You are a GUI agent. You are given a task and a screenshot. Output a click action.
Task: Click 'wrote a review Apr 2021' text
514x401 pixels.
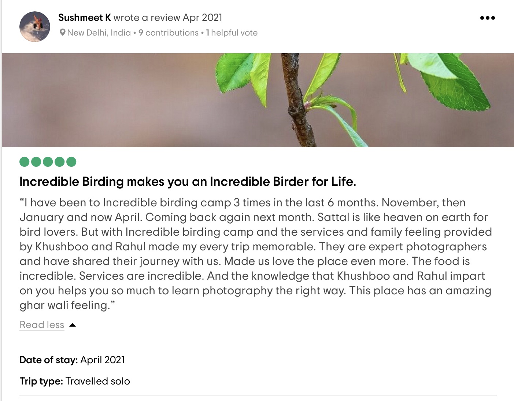(168, 18)
